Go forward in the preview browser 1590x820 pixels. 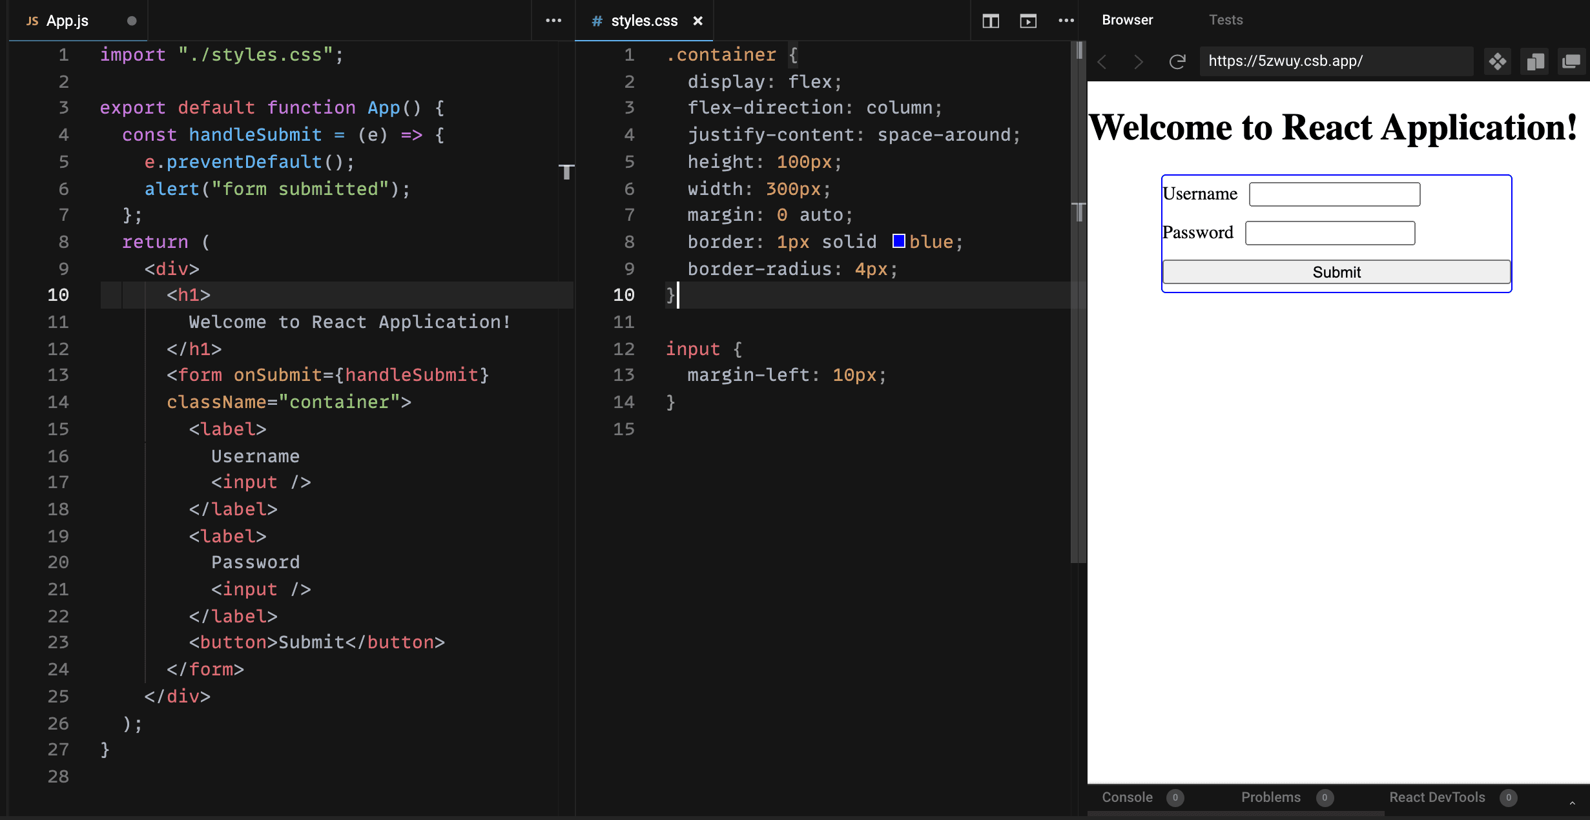click(x=1139, y=61)
